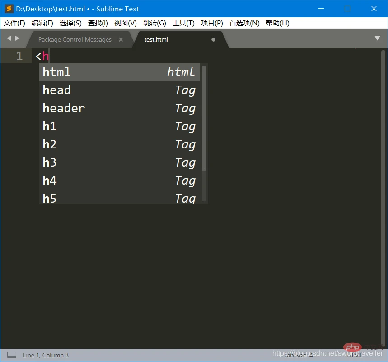Select the test.html tab
The width and height of the screenshot is (388, 362).
[x=156, y=39]
